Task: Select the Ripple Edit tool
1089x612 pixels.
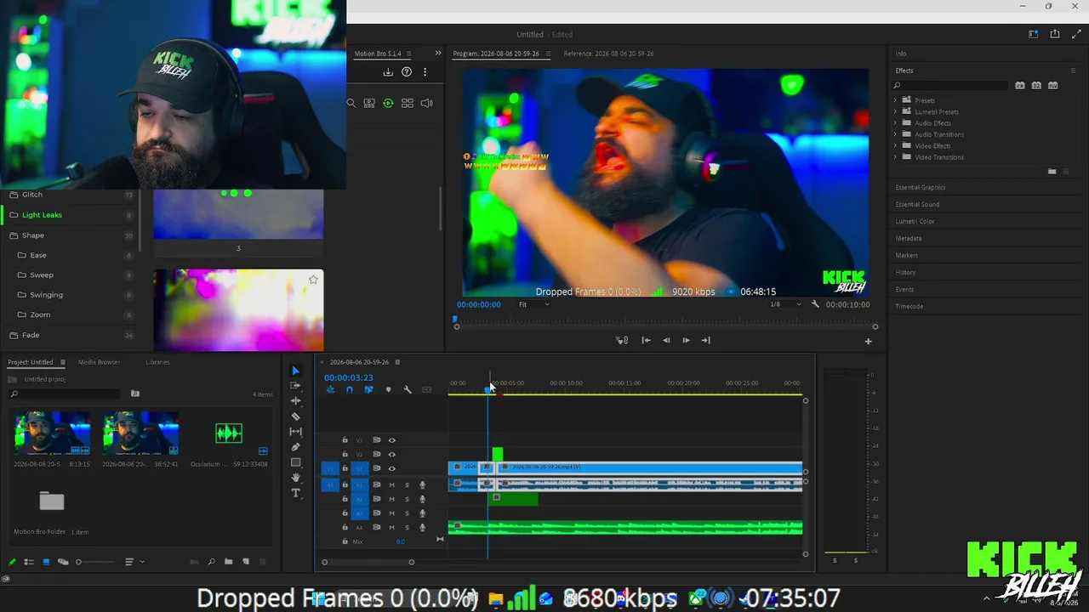Action: tap(296, 401)
